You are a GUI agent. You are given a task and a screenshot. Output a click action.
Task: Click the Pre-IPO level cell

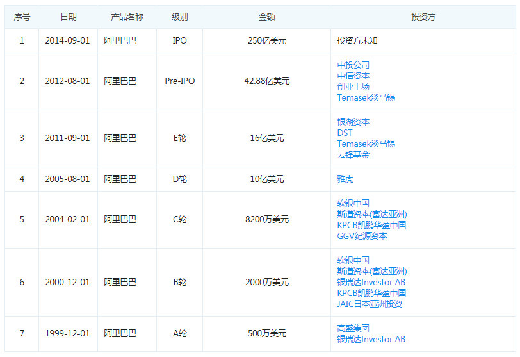pyautogui.click(x=180, y=81)
